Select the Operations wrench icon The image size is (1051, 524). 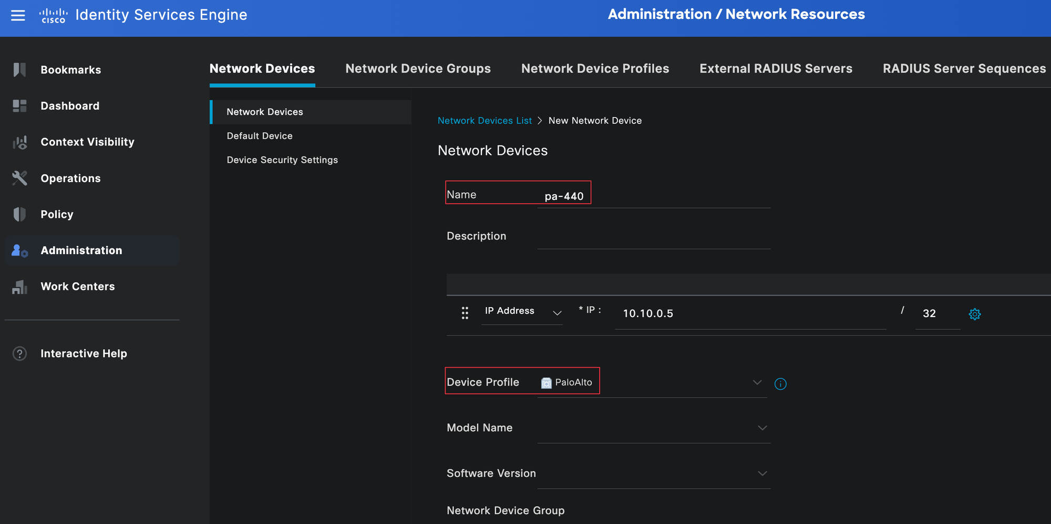click(x=19, y=179)
